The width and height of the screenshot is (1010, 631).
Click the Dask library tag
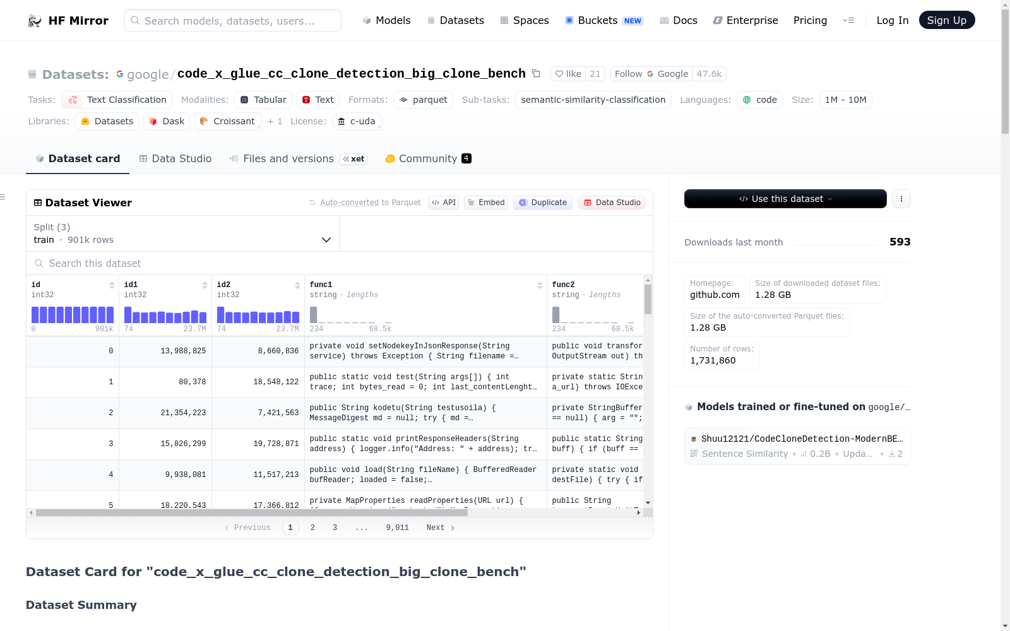[x=167, y=121]
